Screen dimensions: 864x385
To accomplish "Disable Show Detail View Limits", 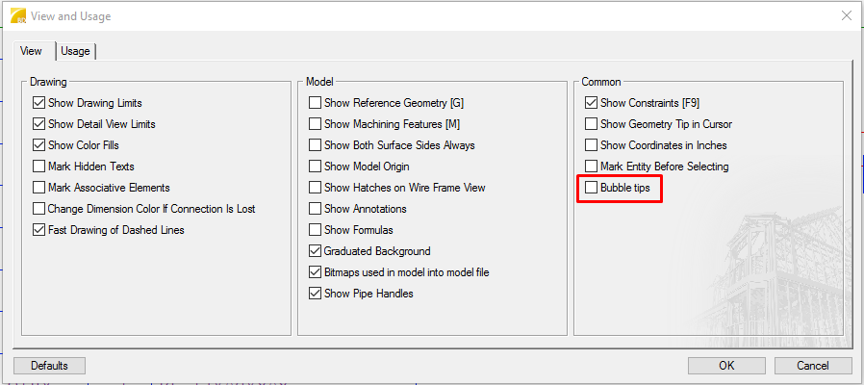I will click(x=39, y=124).
